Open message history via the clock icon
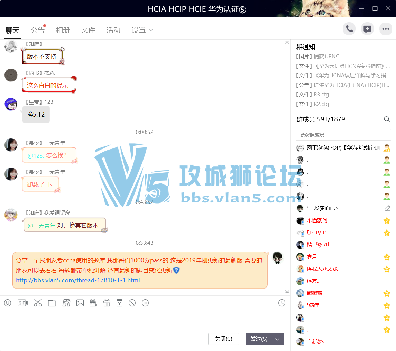396x351 pixels. (282, 303)
